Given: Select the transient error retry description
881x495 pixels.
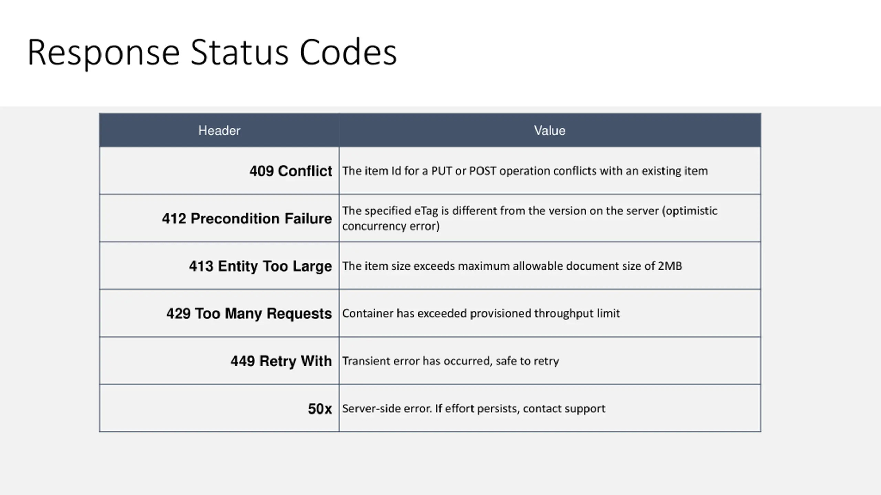Looking at the screenshot, I should pyautogui.click(x=450, y=361).
